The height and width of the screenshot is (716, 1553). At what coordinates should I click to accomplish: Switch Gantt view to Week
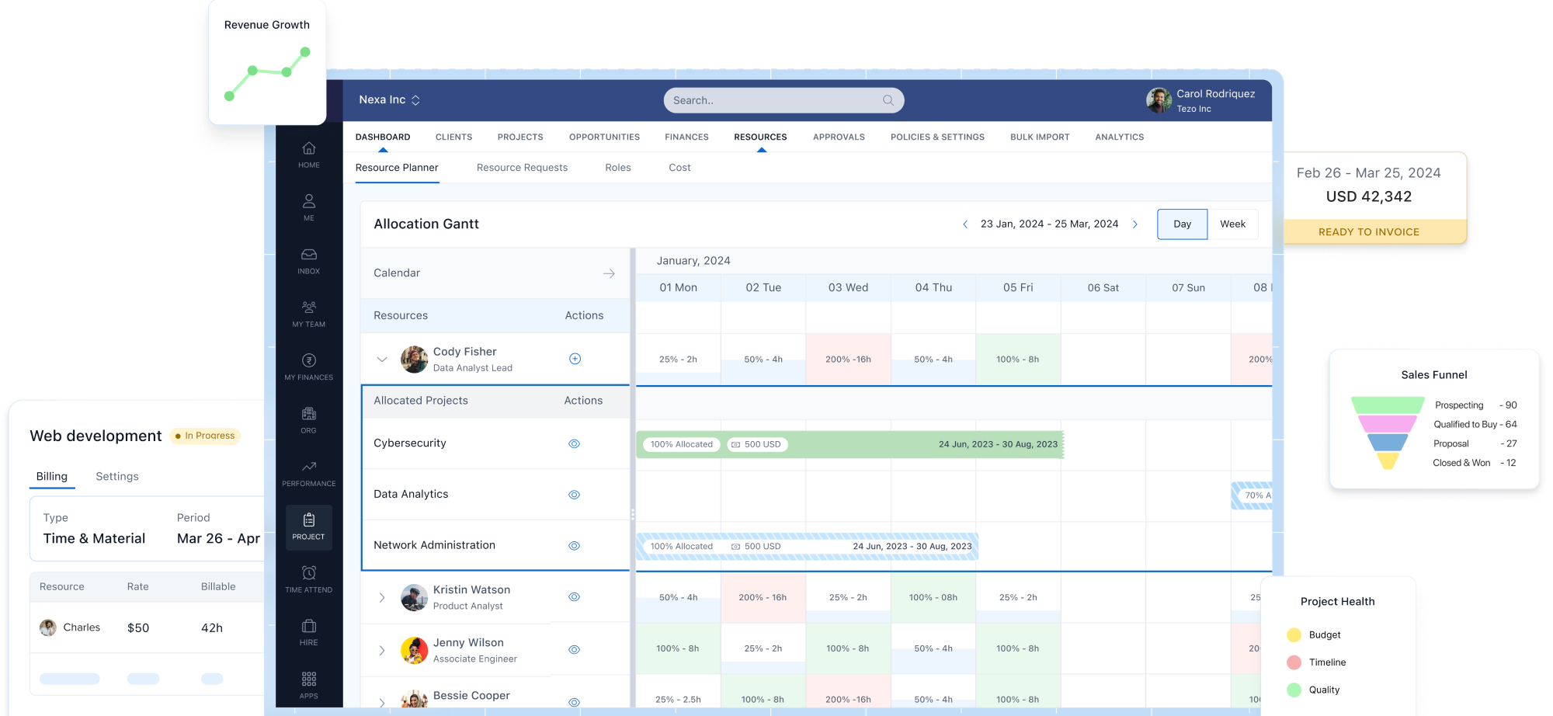coord(1232,224)
